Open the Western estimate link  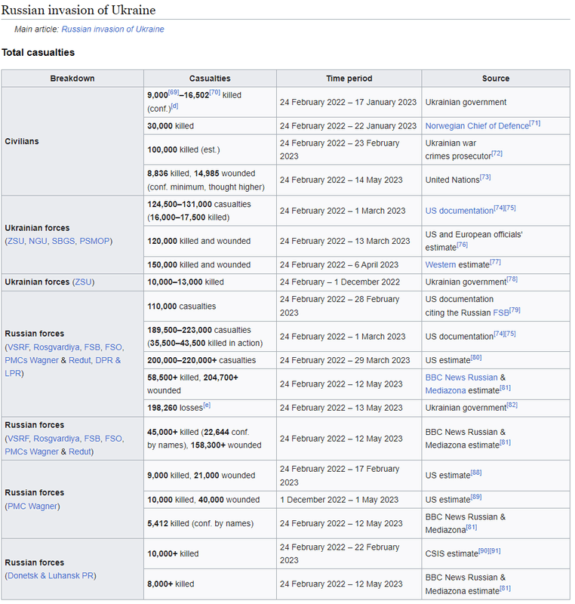(441, 265)
